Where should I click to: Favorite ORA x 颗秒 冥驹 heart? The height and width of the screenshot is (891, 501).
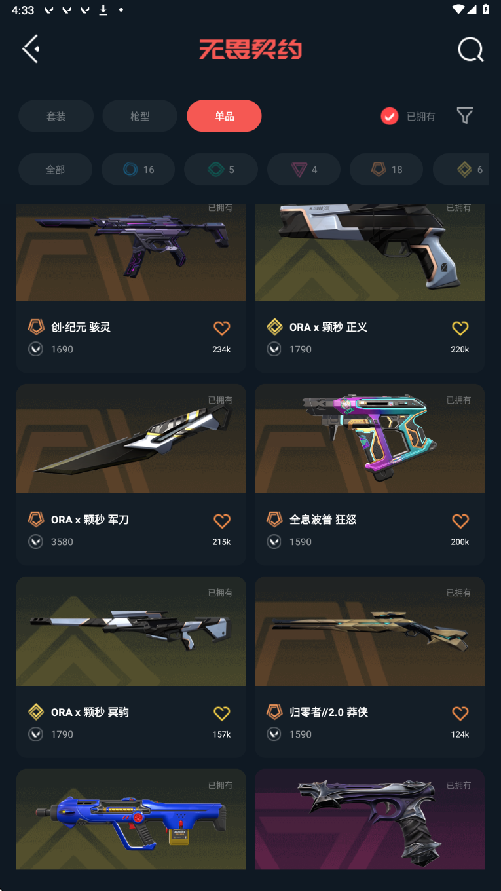(222, 713)
